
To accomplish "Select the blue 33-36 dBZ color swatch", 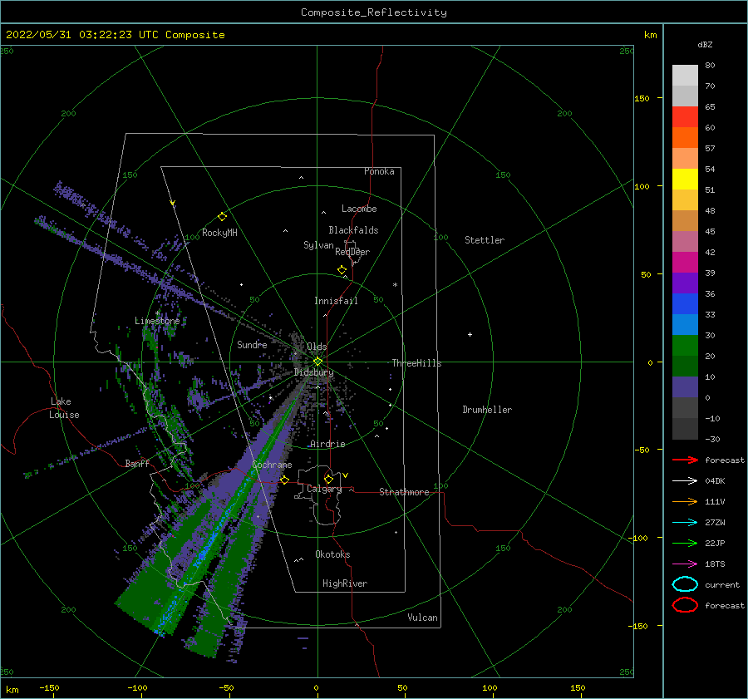I will coord(685,304).
